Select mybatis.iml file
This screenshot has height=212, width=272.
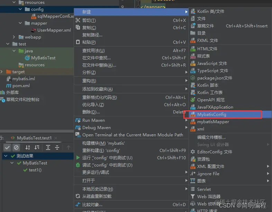click(x=24, y=79)
